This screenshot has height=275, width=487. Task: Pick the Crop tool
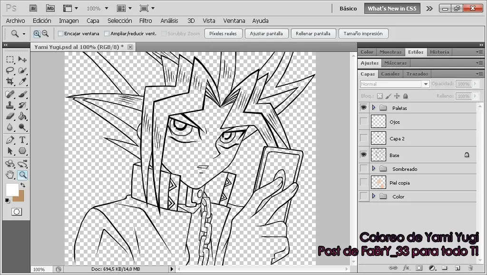[x=10, y=81]
